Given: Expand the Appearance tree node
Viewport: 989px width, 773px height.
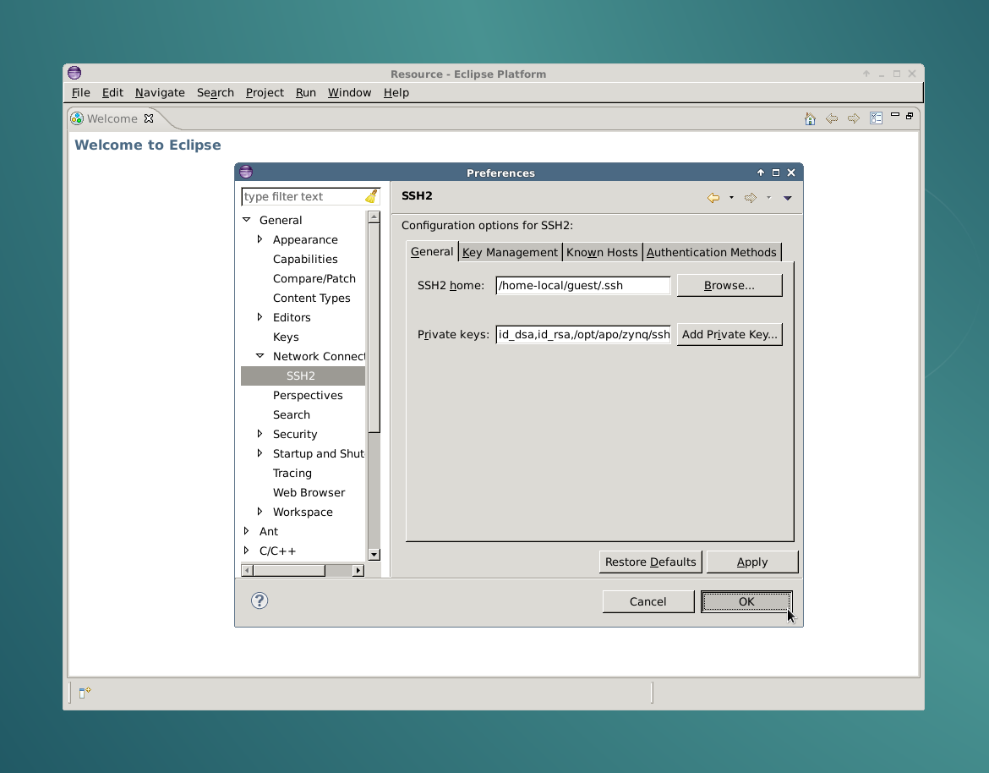Looking at the screenshot, I should [260, 239].
